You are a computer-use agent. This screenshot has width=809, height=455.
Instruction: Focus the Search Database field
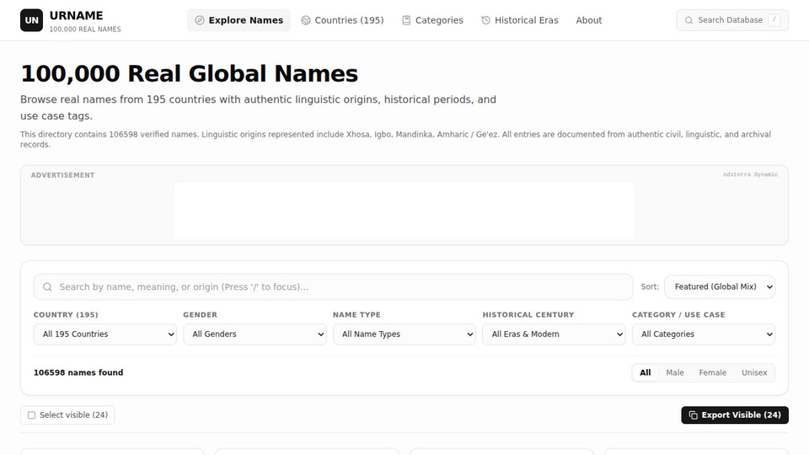pyautogui.click(x=732, y=20)
